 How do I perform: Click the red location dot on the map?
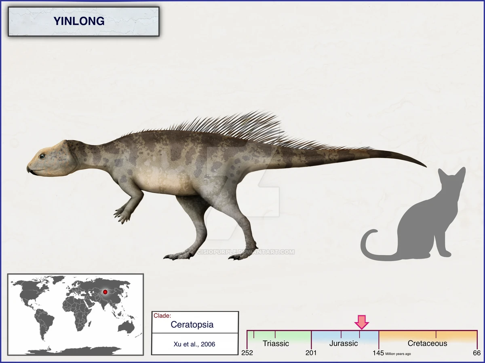(105, 291)
